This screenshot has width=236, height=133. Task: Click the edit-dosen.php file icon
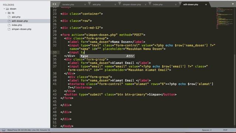9,21
